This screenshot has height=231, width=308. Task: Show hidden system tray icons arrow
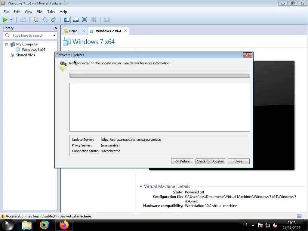tap(253, 225)
